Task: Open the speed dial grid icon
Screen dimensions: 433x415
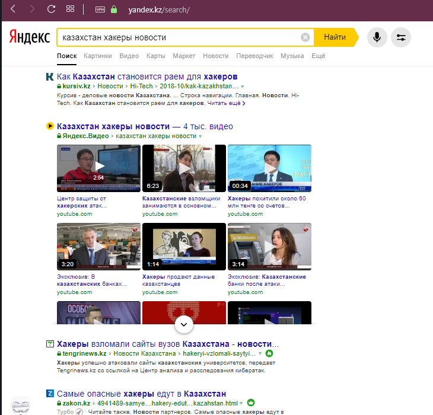Action: coord(70,9)
